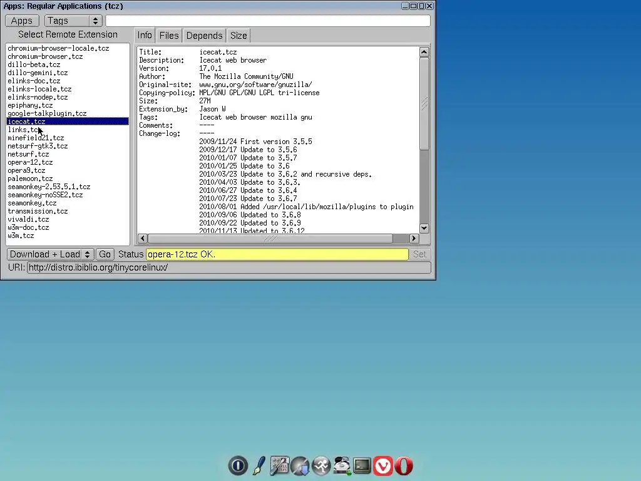Select transmission.tcz in list
The width and height of the screenshot is (641, 481).
68,212
